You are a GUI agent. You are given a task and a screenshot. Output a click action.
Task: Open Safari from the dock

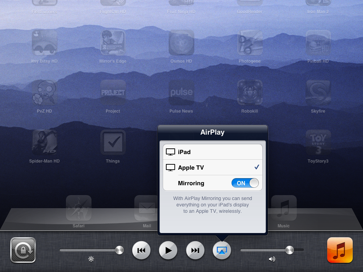(x=79, y=208)
